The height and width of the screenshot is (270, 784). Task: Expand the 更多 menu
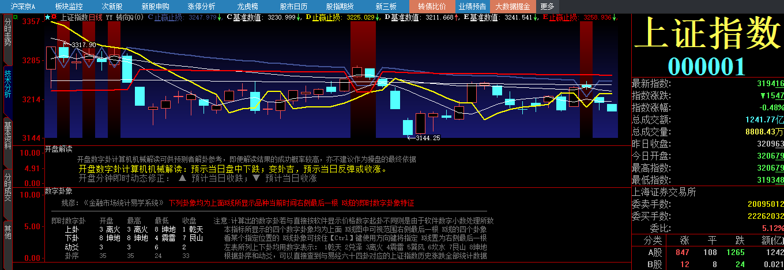click(x=547, y=6)
